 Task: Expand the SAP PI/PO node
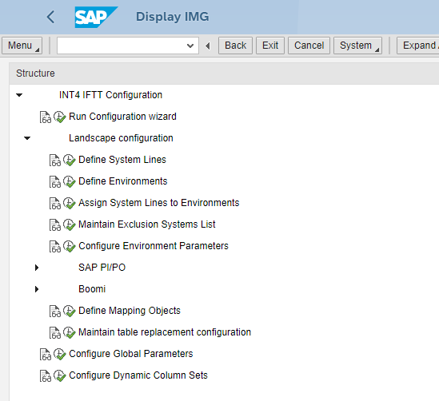[37, 268]
